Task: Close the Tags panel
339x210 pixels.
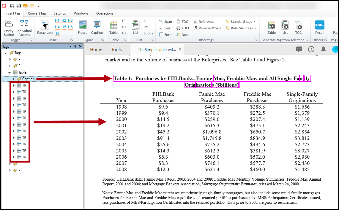Action: (x=80, y=46)
